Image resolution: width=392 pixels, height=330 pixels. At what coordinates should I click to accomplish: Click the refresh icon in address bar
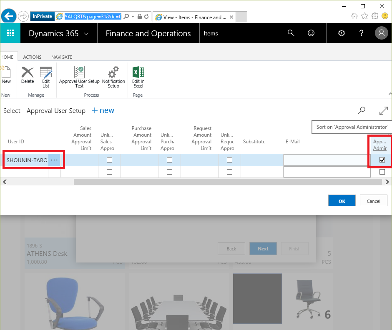pos(146,17)
